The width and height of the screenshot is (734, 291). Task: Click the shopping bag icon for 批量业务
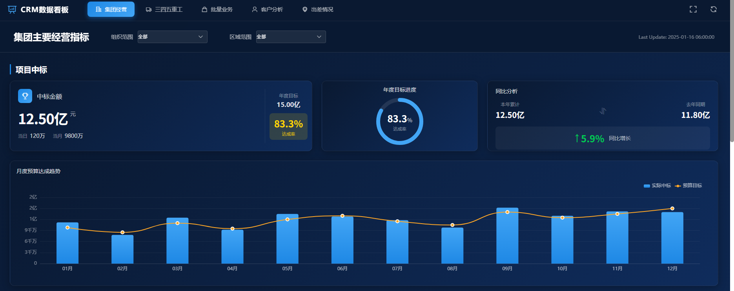(x=204, y=9)
